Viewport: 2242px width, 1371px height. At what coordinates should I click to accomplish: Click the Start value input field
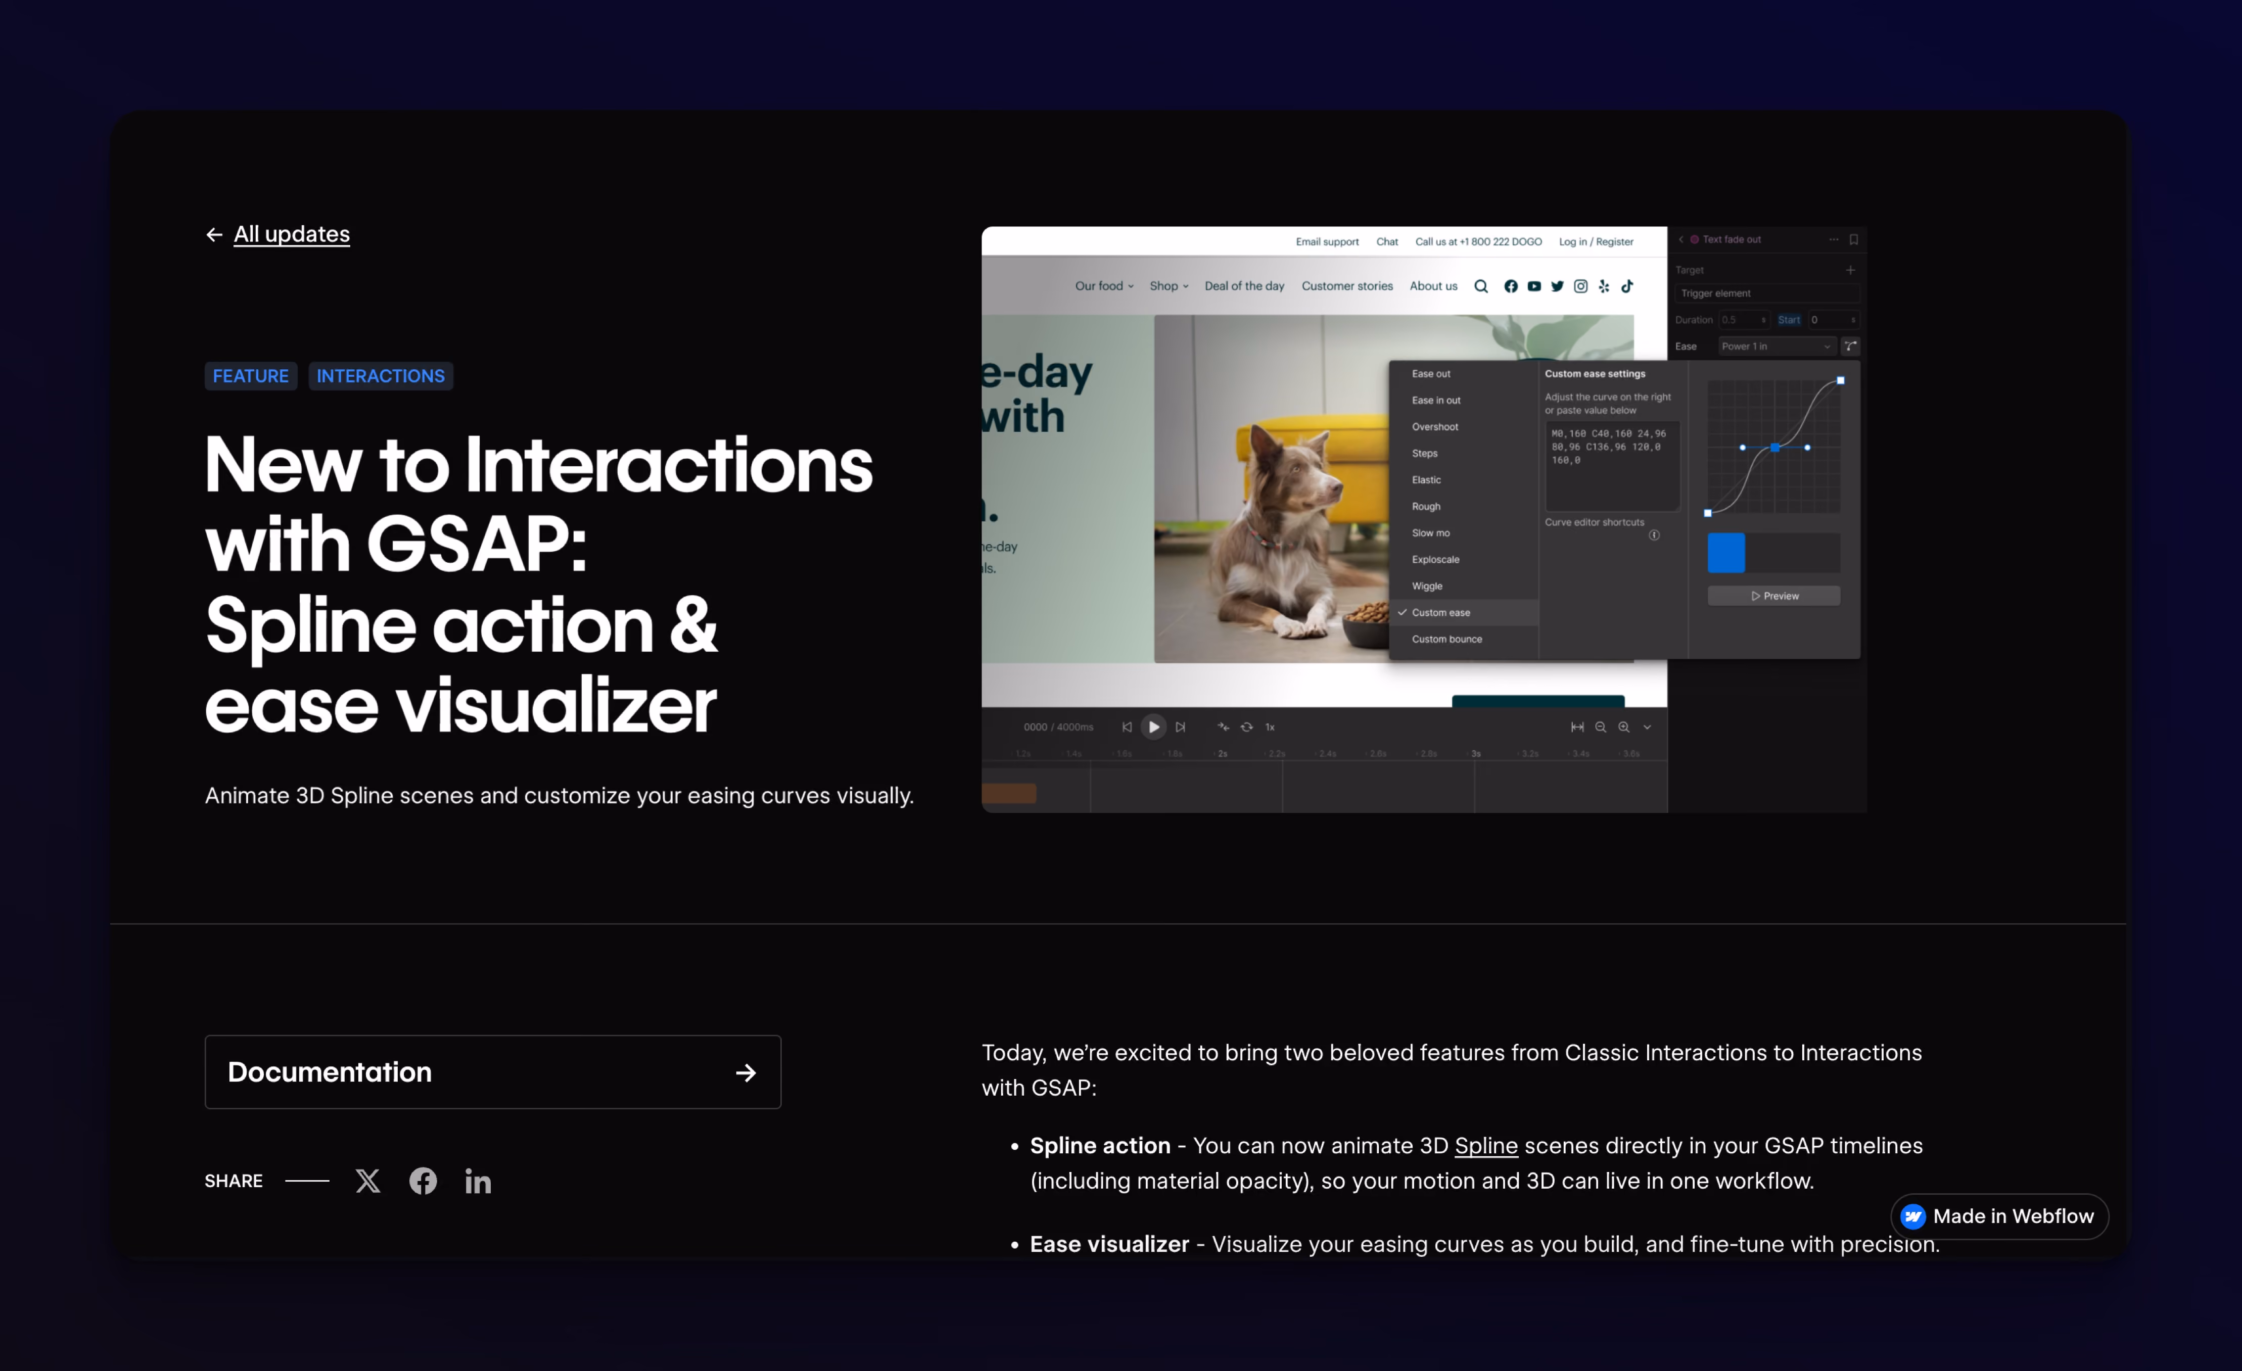coord(1834,320)
